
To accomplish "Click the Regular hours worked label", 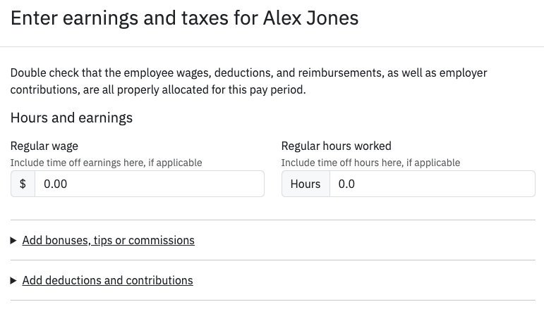I will pyautogui.click(x=336, y=146).
